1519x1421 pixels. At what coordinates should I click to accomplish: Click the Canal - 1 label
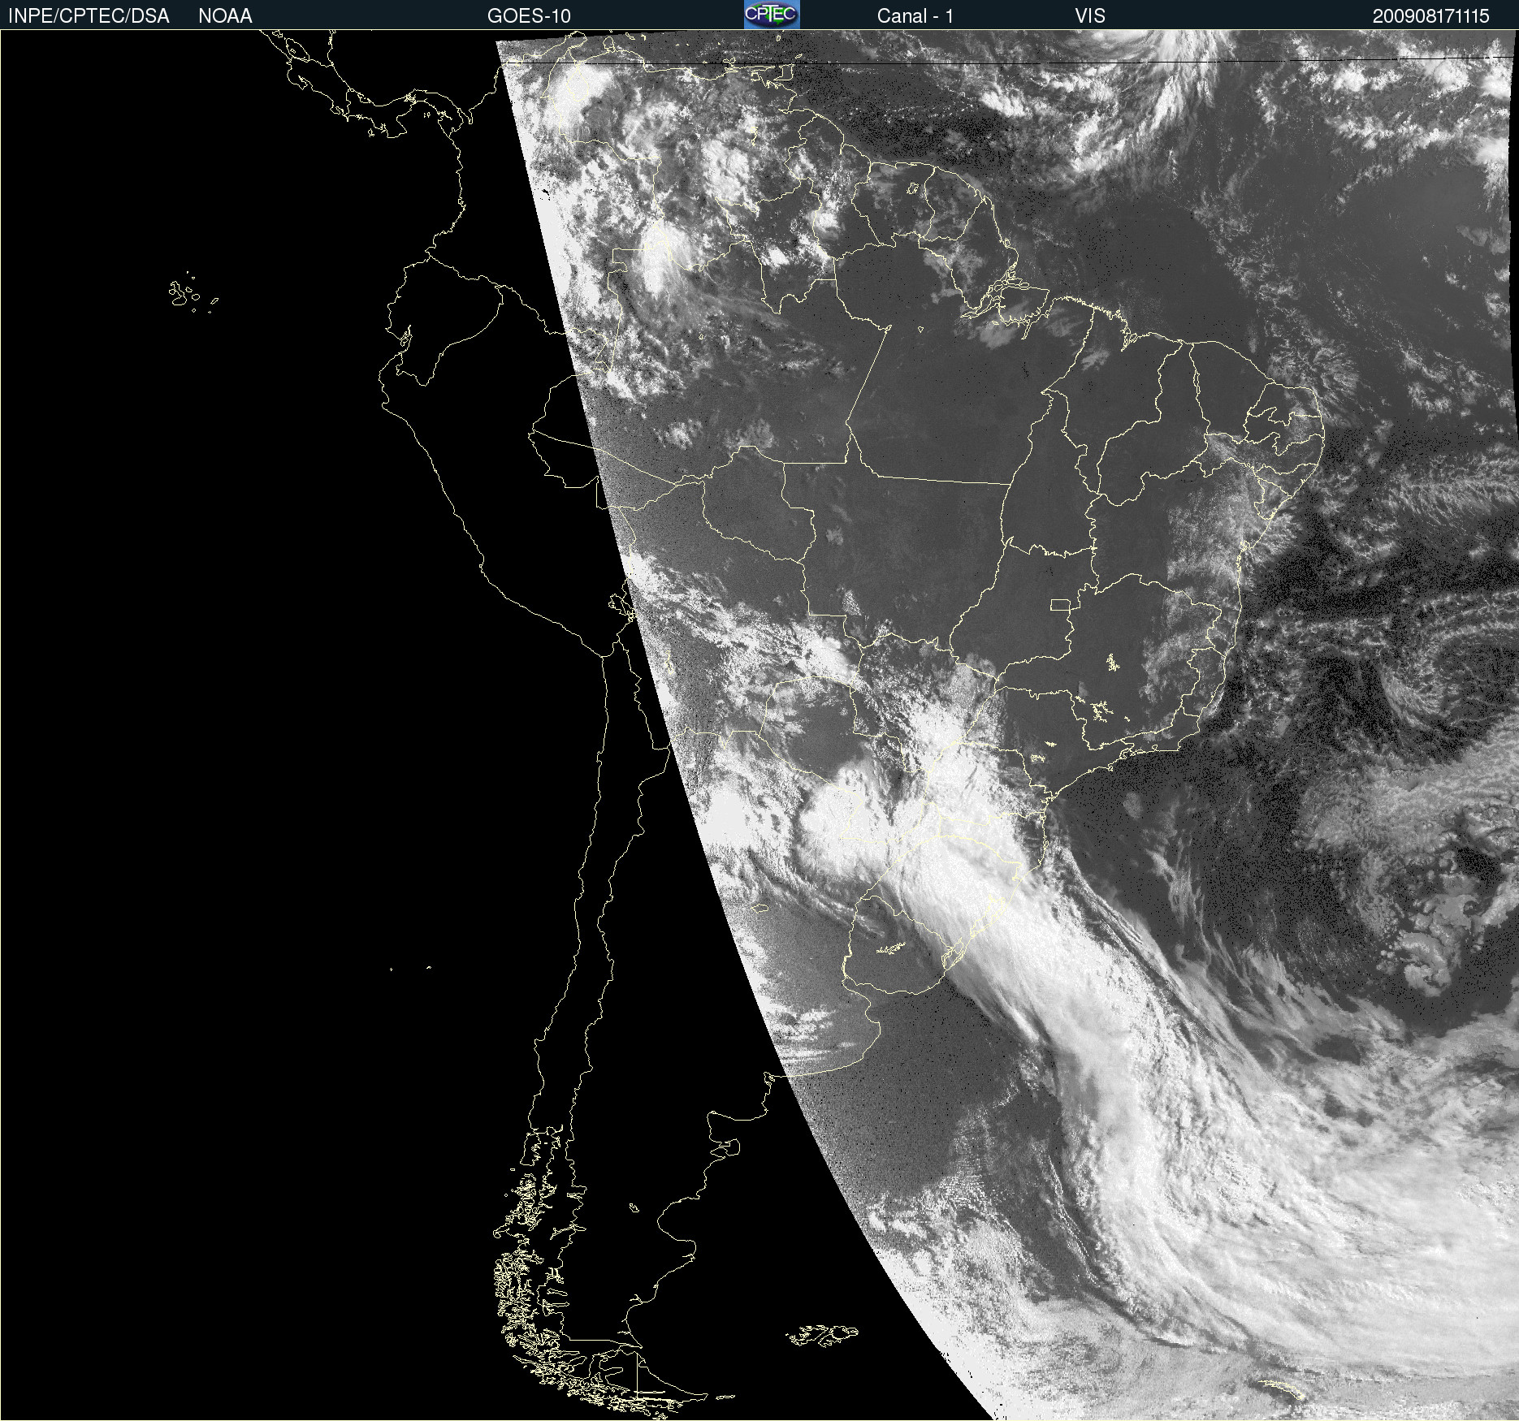click(x=915, y=16)
